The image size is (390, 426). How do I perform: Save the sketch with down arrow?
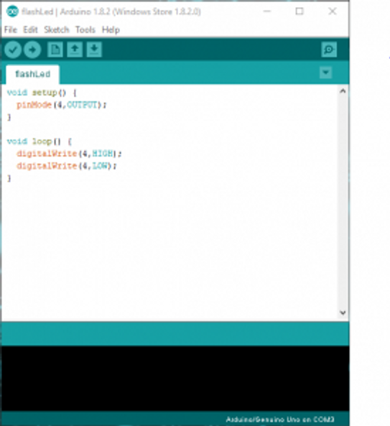click(94, 50)
